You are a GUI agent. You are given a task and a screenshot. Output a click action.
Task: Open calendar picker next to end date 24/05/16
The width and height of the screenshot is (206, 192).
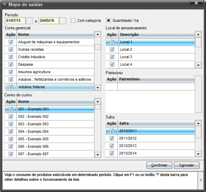[x=62, y=21]
